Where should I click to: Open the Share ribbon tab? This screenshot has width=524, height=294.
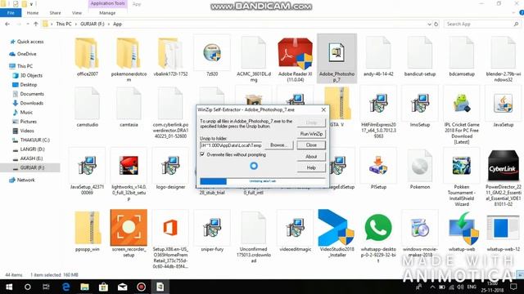click(x=55, y=13)
